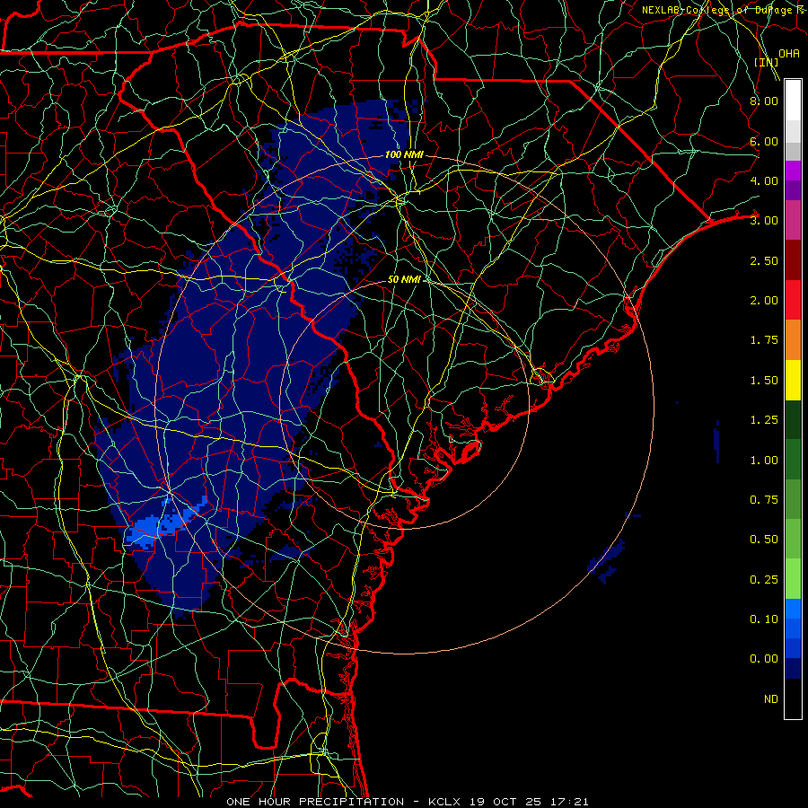Image resolution: width=808 pixels, height=808 pixels.
Task: Click the ONE HOUR PRECIPITATION caption
Action: click(x=315, y=802)
